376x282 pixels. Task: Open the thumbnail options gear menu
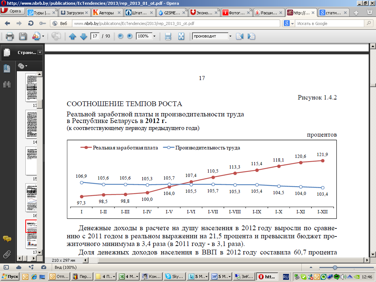22,66
